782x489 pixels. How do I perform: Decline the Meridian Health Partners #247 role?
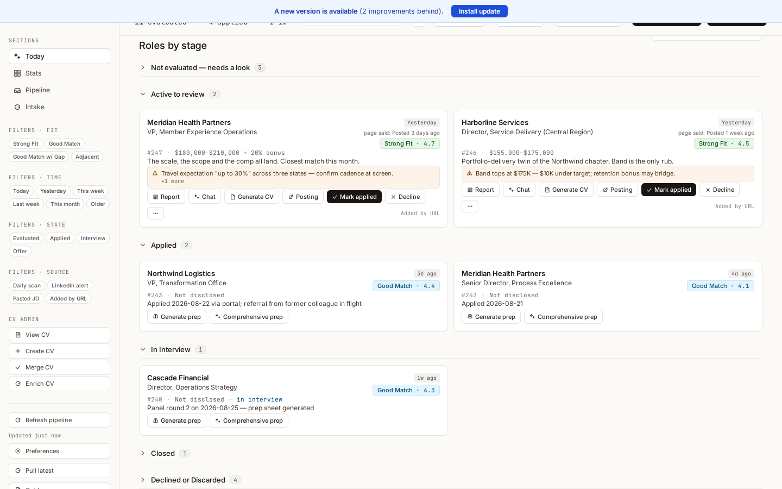click(x=405, y=197)
